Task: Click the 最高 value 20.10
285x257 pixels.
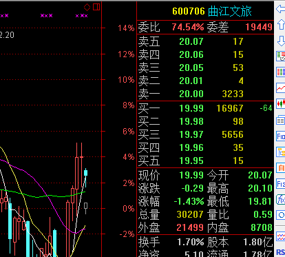Action: (260, 188)
